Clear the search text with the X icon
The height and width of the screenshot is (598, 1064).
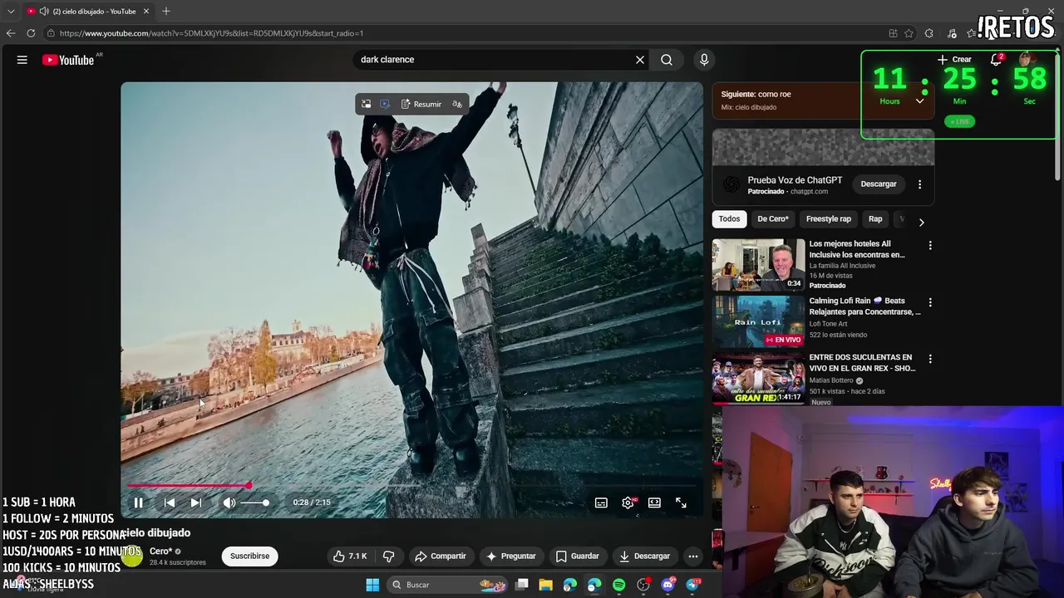640,60
